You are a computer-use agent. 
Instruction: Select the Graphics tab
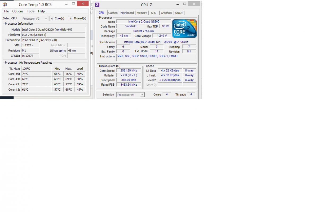[x=166, y=13]
